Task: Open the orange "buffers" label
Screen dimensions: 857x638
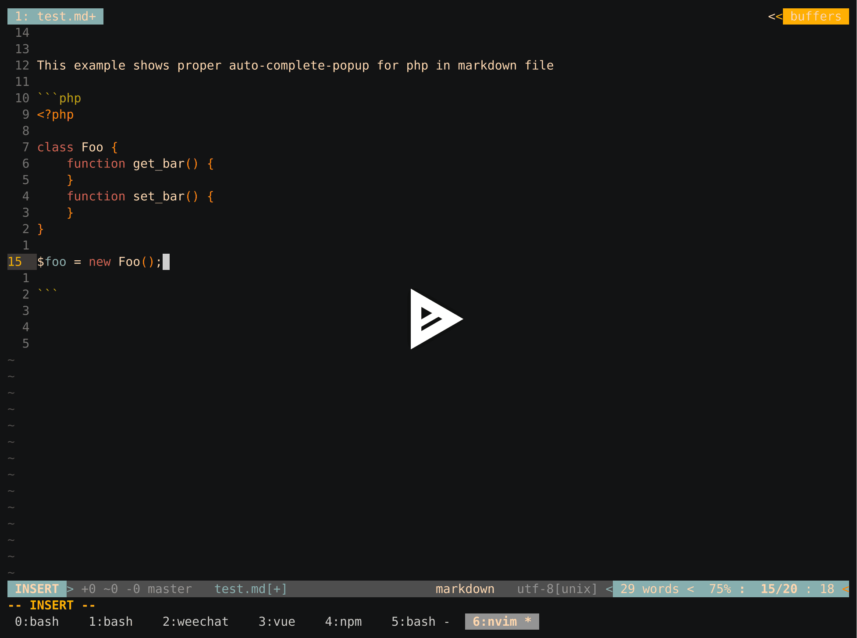Action: (815, 17)
